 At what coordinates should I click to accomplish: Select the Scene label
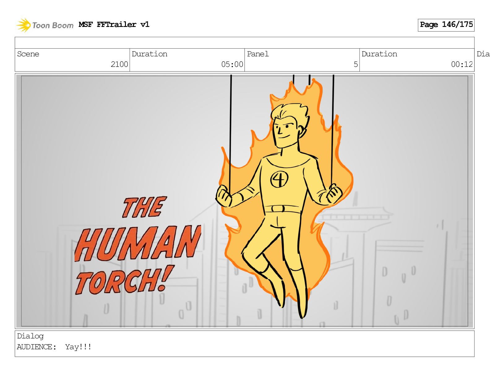(x=28, y=54)
